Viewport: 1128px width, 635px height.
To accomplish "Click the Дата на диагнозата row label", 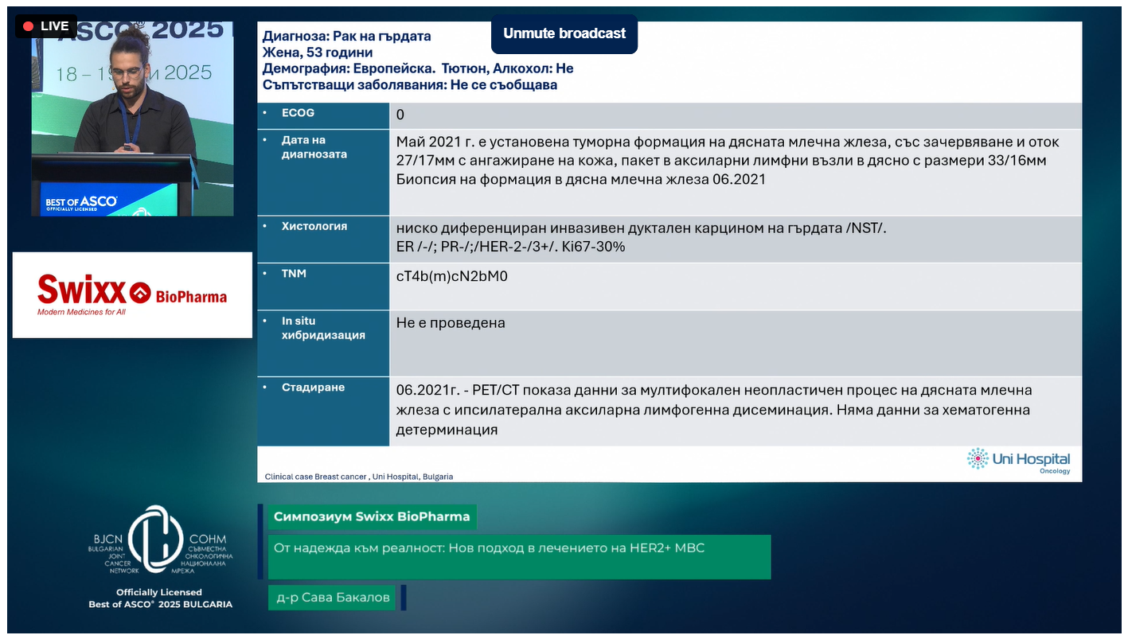I will (x=314, y=147).
